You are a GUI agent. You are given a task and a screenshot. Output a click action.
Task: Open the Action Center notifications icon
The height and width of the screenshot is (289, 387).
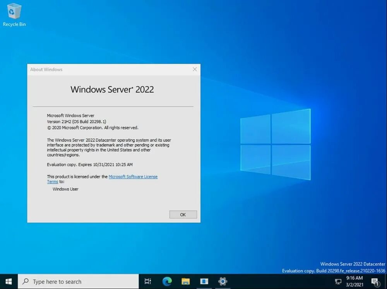click(375, 282)
